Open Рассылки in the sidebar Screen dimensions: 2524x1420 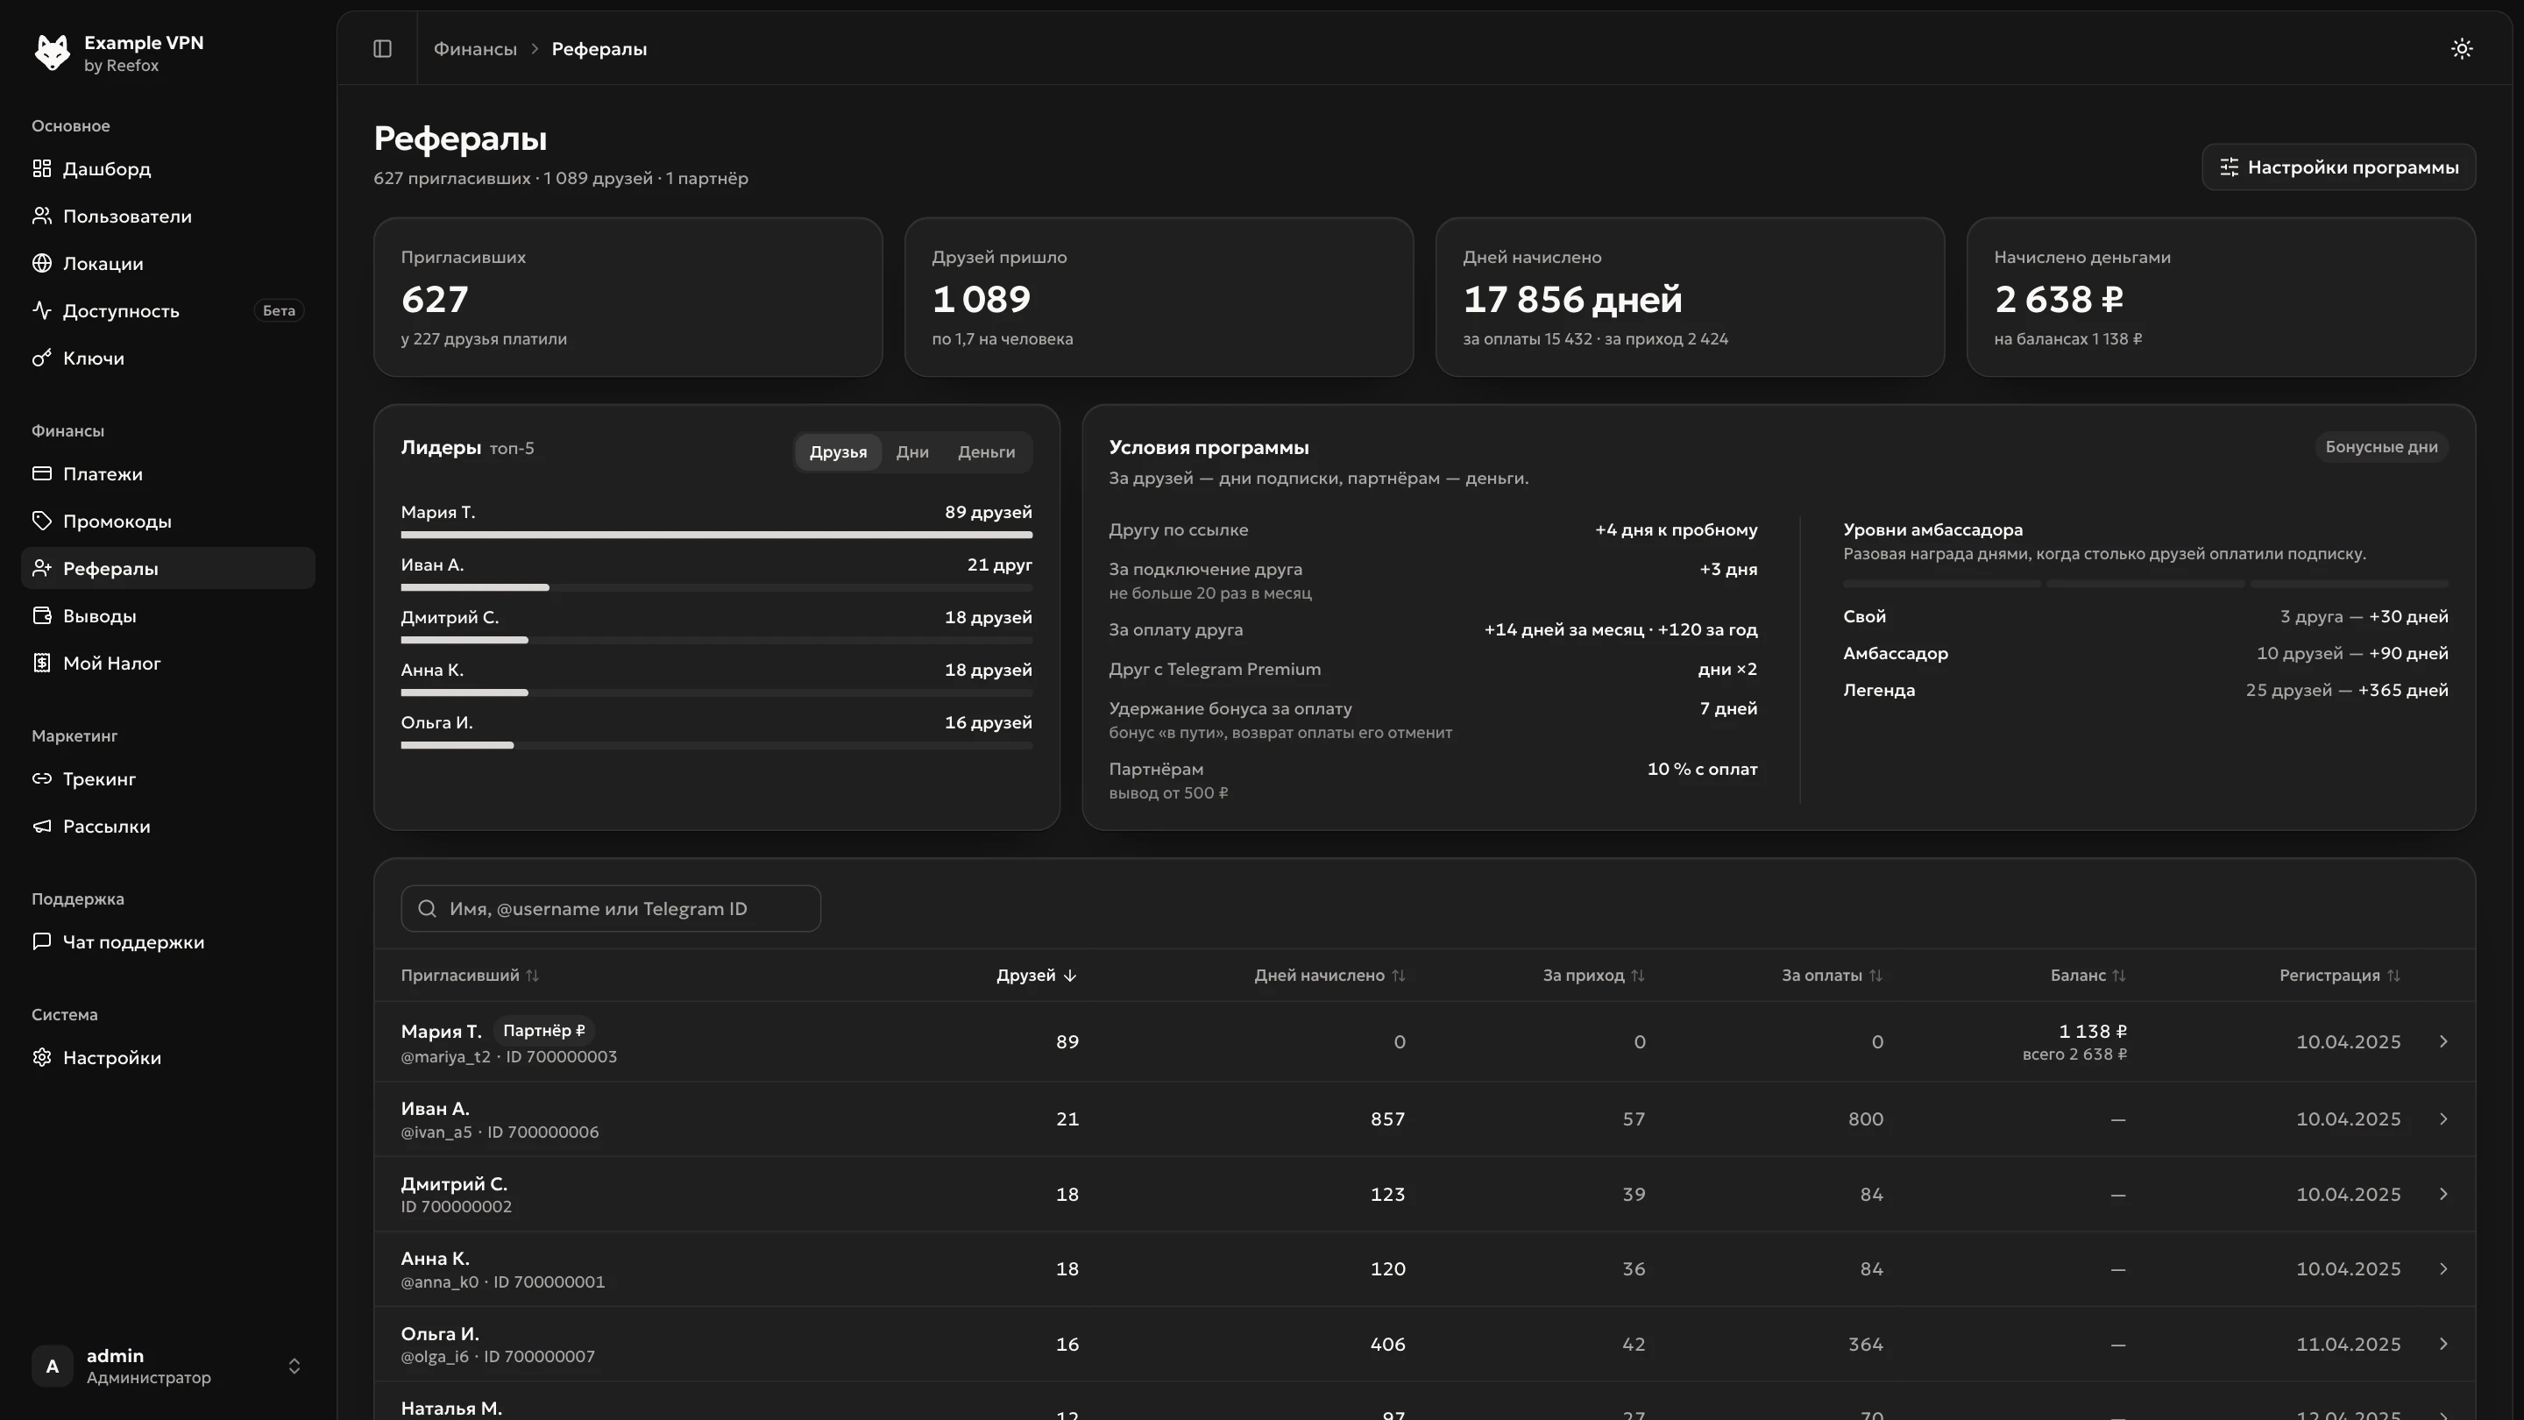pyautogui.click(x=167, y=826)
